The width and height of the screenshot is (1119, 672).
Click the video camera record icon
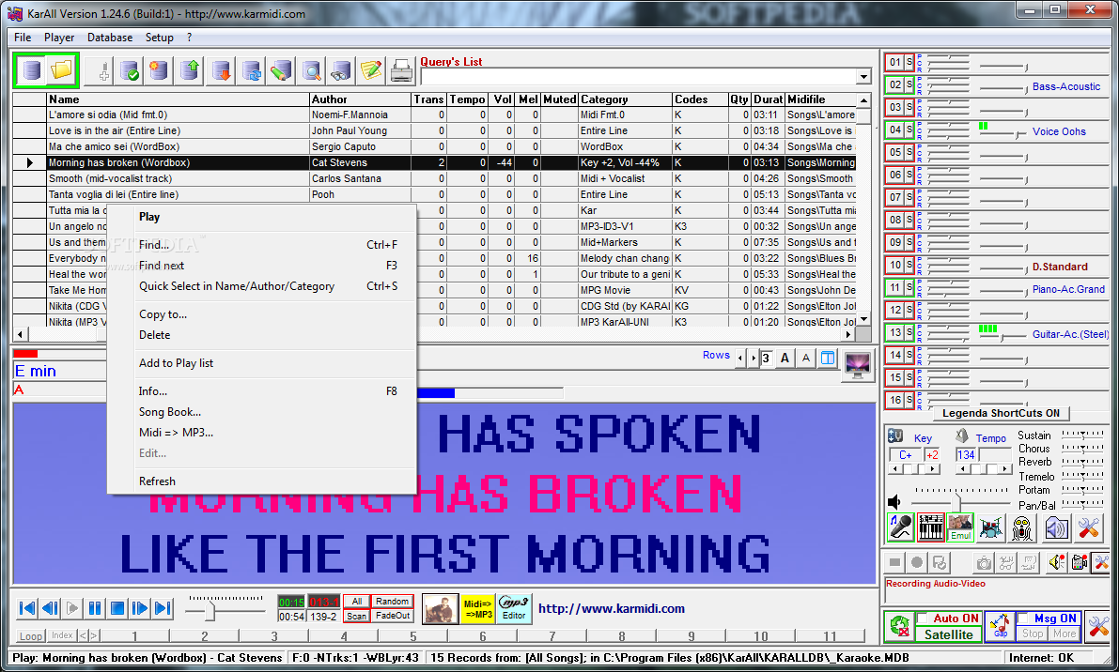pos(1079,563)
